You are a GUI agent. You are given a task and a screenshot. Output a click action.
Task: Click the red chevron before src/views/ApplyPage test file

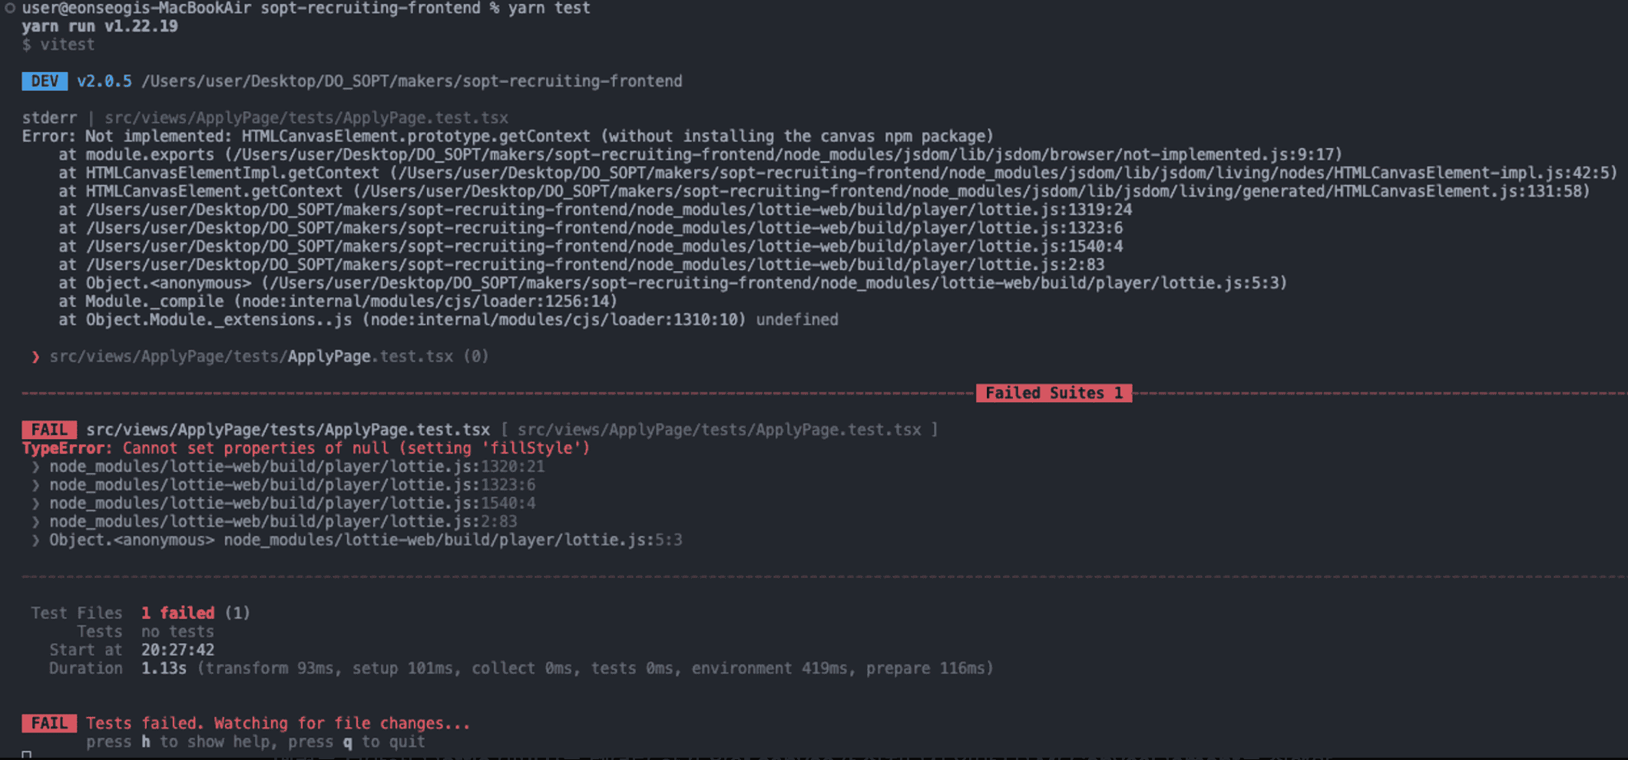tap(35, 356)
